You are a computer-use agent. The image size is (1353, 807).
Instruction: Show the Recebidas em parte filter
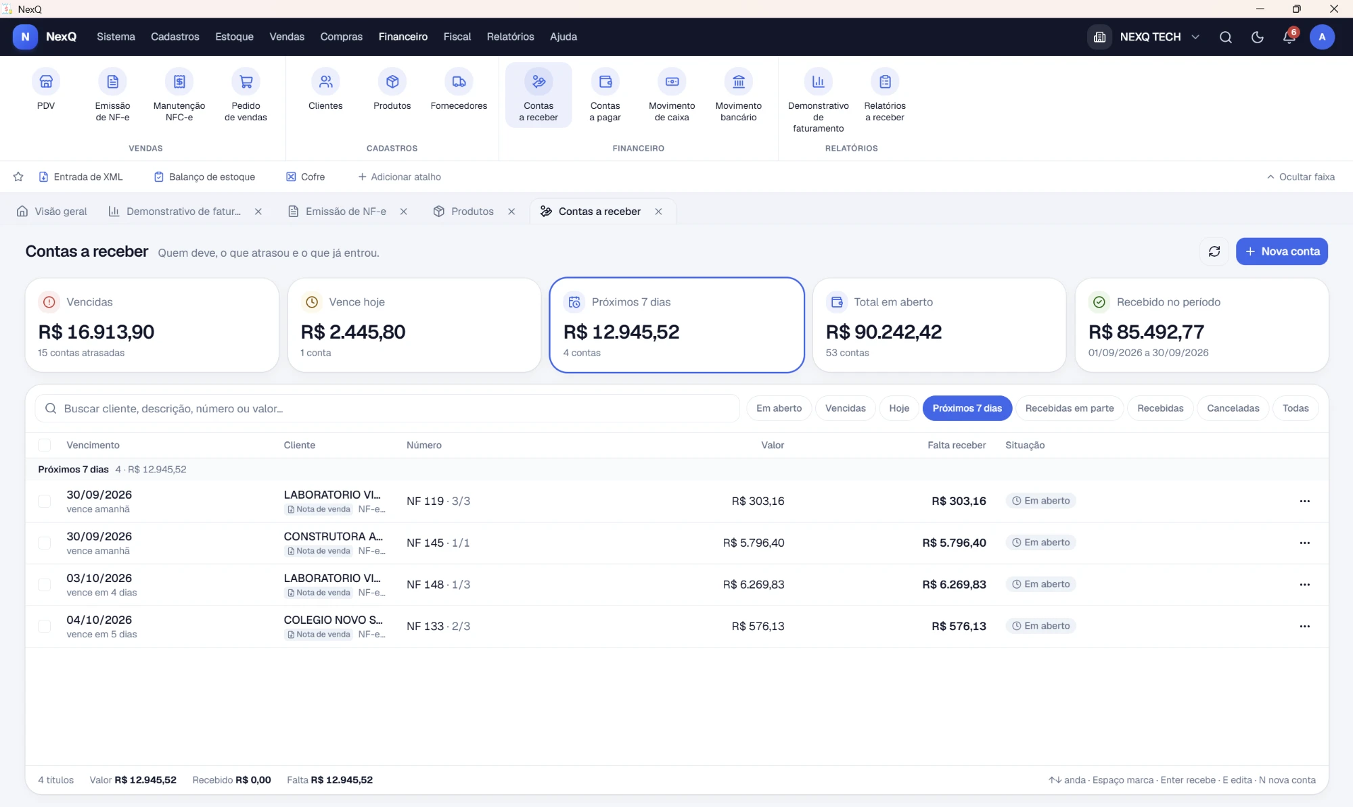[1069, 408]
